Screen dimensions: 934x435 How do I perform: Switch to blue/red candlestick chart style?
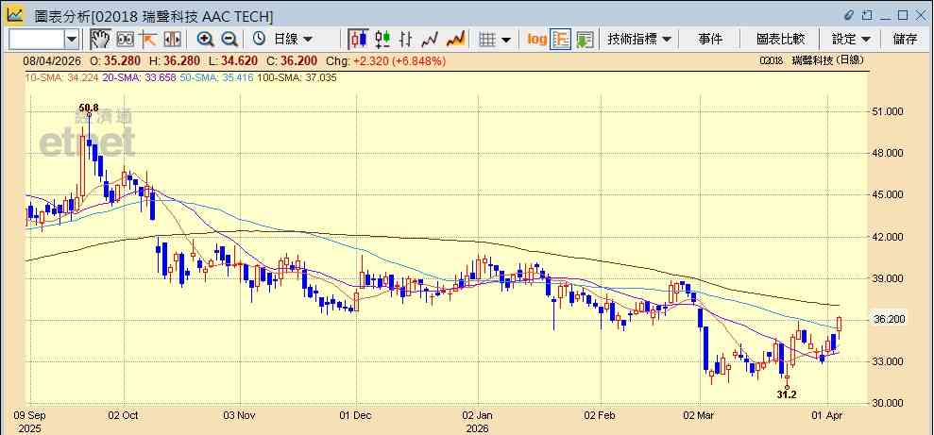click(359, 40)
